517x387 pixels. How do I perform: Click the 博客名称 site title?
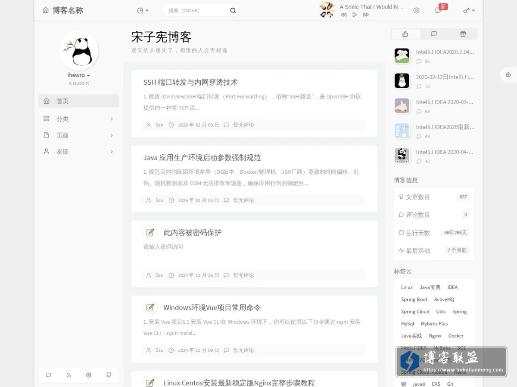pyautogui.click(x=68, y=10)
